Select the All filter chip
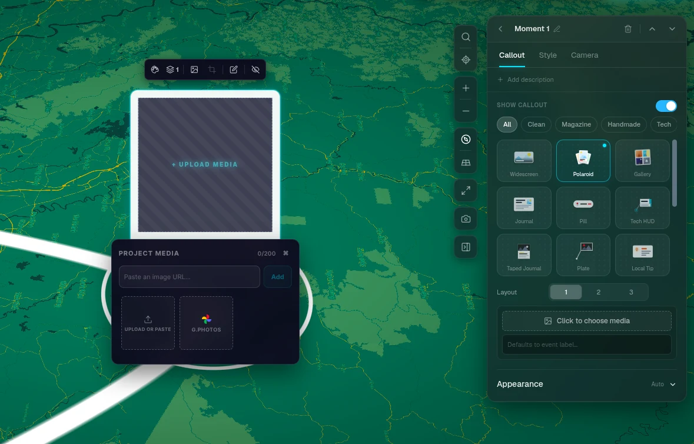The width and height of the screenshot is (694, 444). (x=507, y=124)
